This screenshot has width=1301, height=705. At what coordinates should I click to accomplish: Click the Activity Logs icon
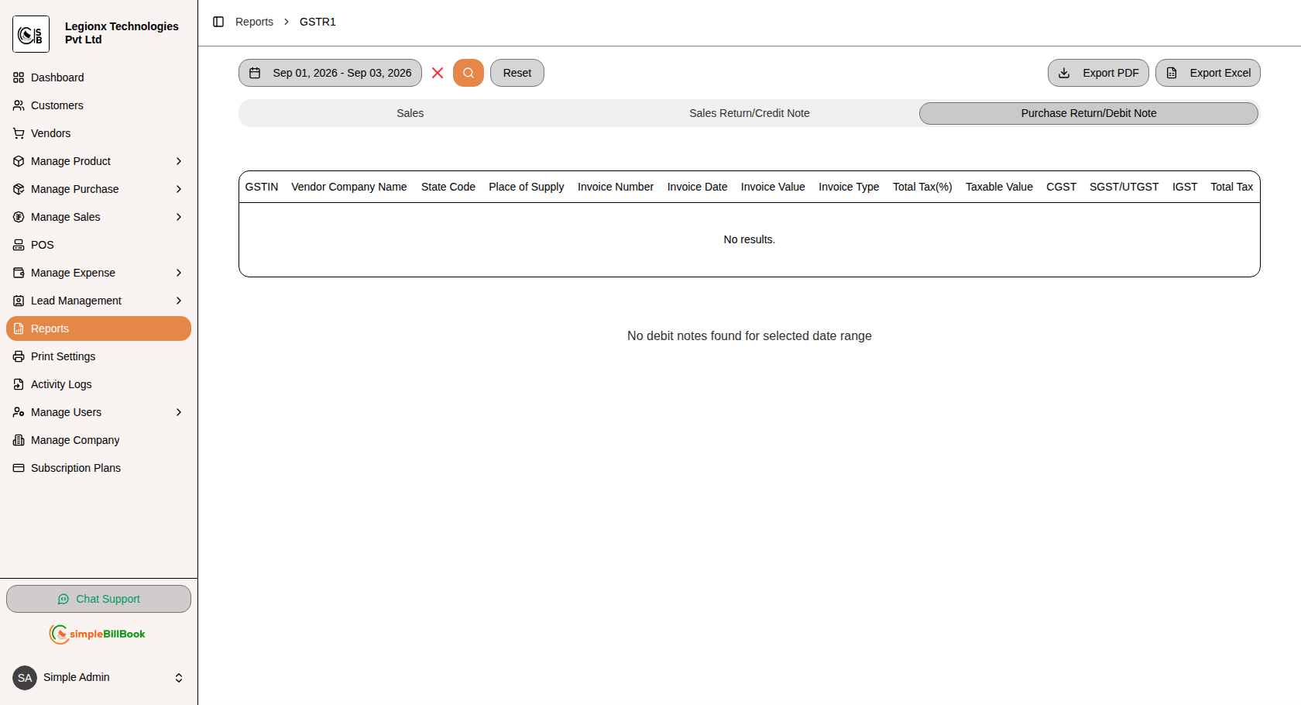[19, 384]
